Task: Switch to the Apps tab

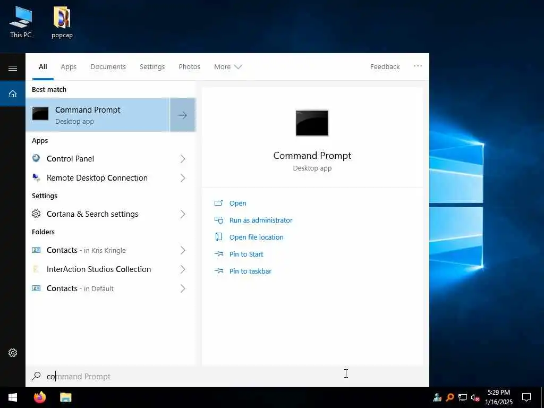Action: 69,66
